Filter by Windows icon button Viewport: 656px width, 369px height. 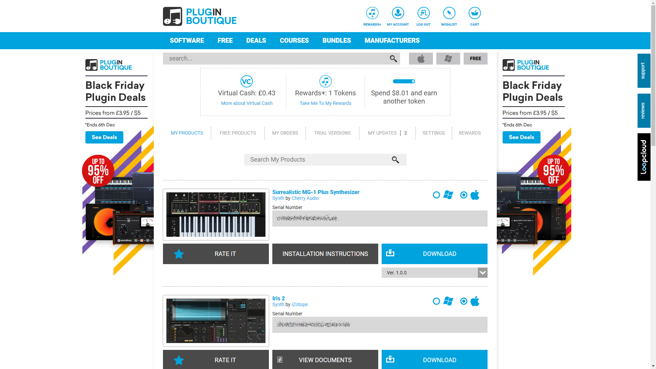pyautogui.click(x=448, y=59)
